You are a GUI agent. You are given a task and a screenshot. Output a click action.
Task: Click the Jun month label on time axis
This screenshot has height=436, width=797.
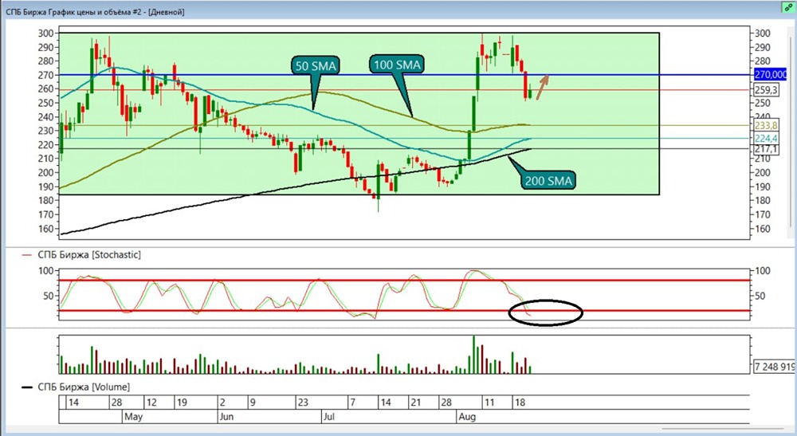226,417
